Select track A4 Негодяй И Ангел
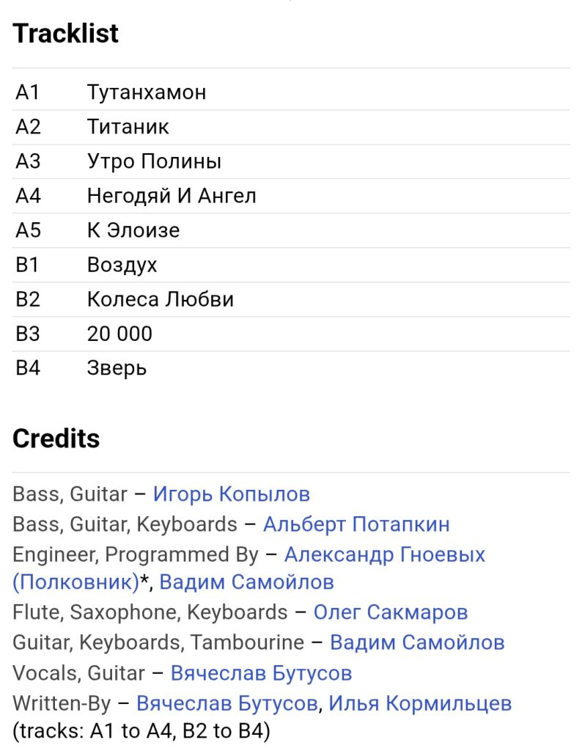582x751 pixels. click(291, 196)
